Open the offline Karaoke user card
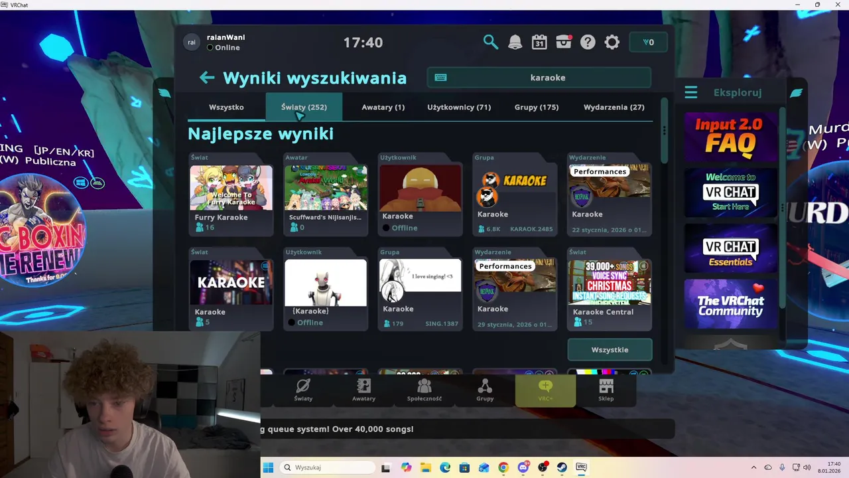This screenshot has height=478, width=849. click(x=421, y=195)
